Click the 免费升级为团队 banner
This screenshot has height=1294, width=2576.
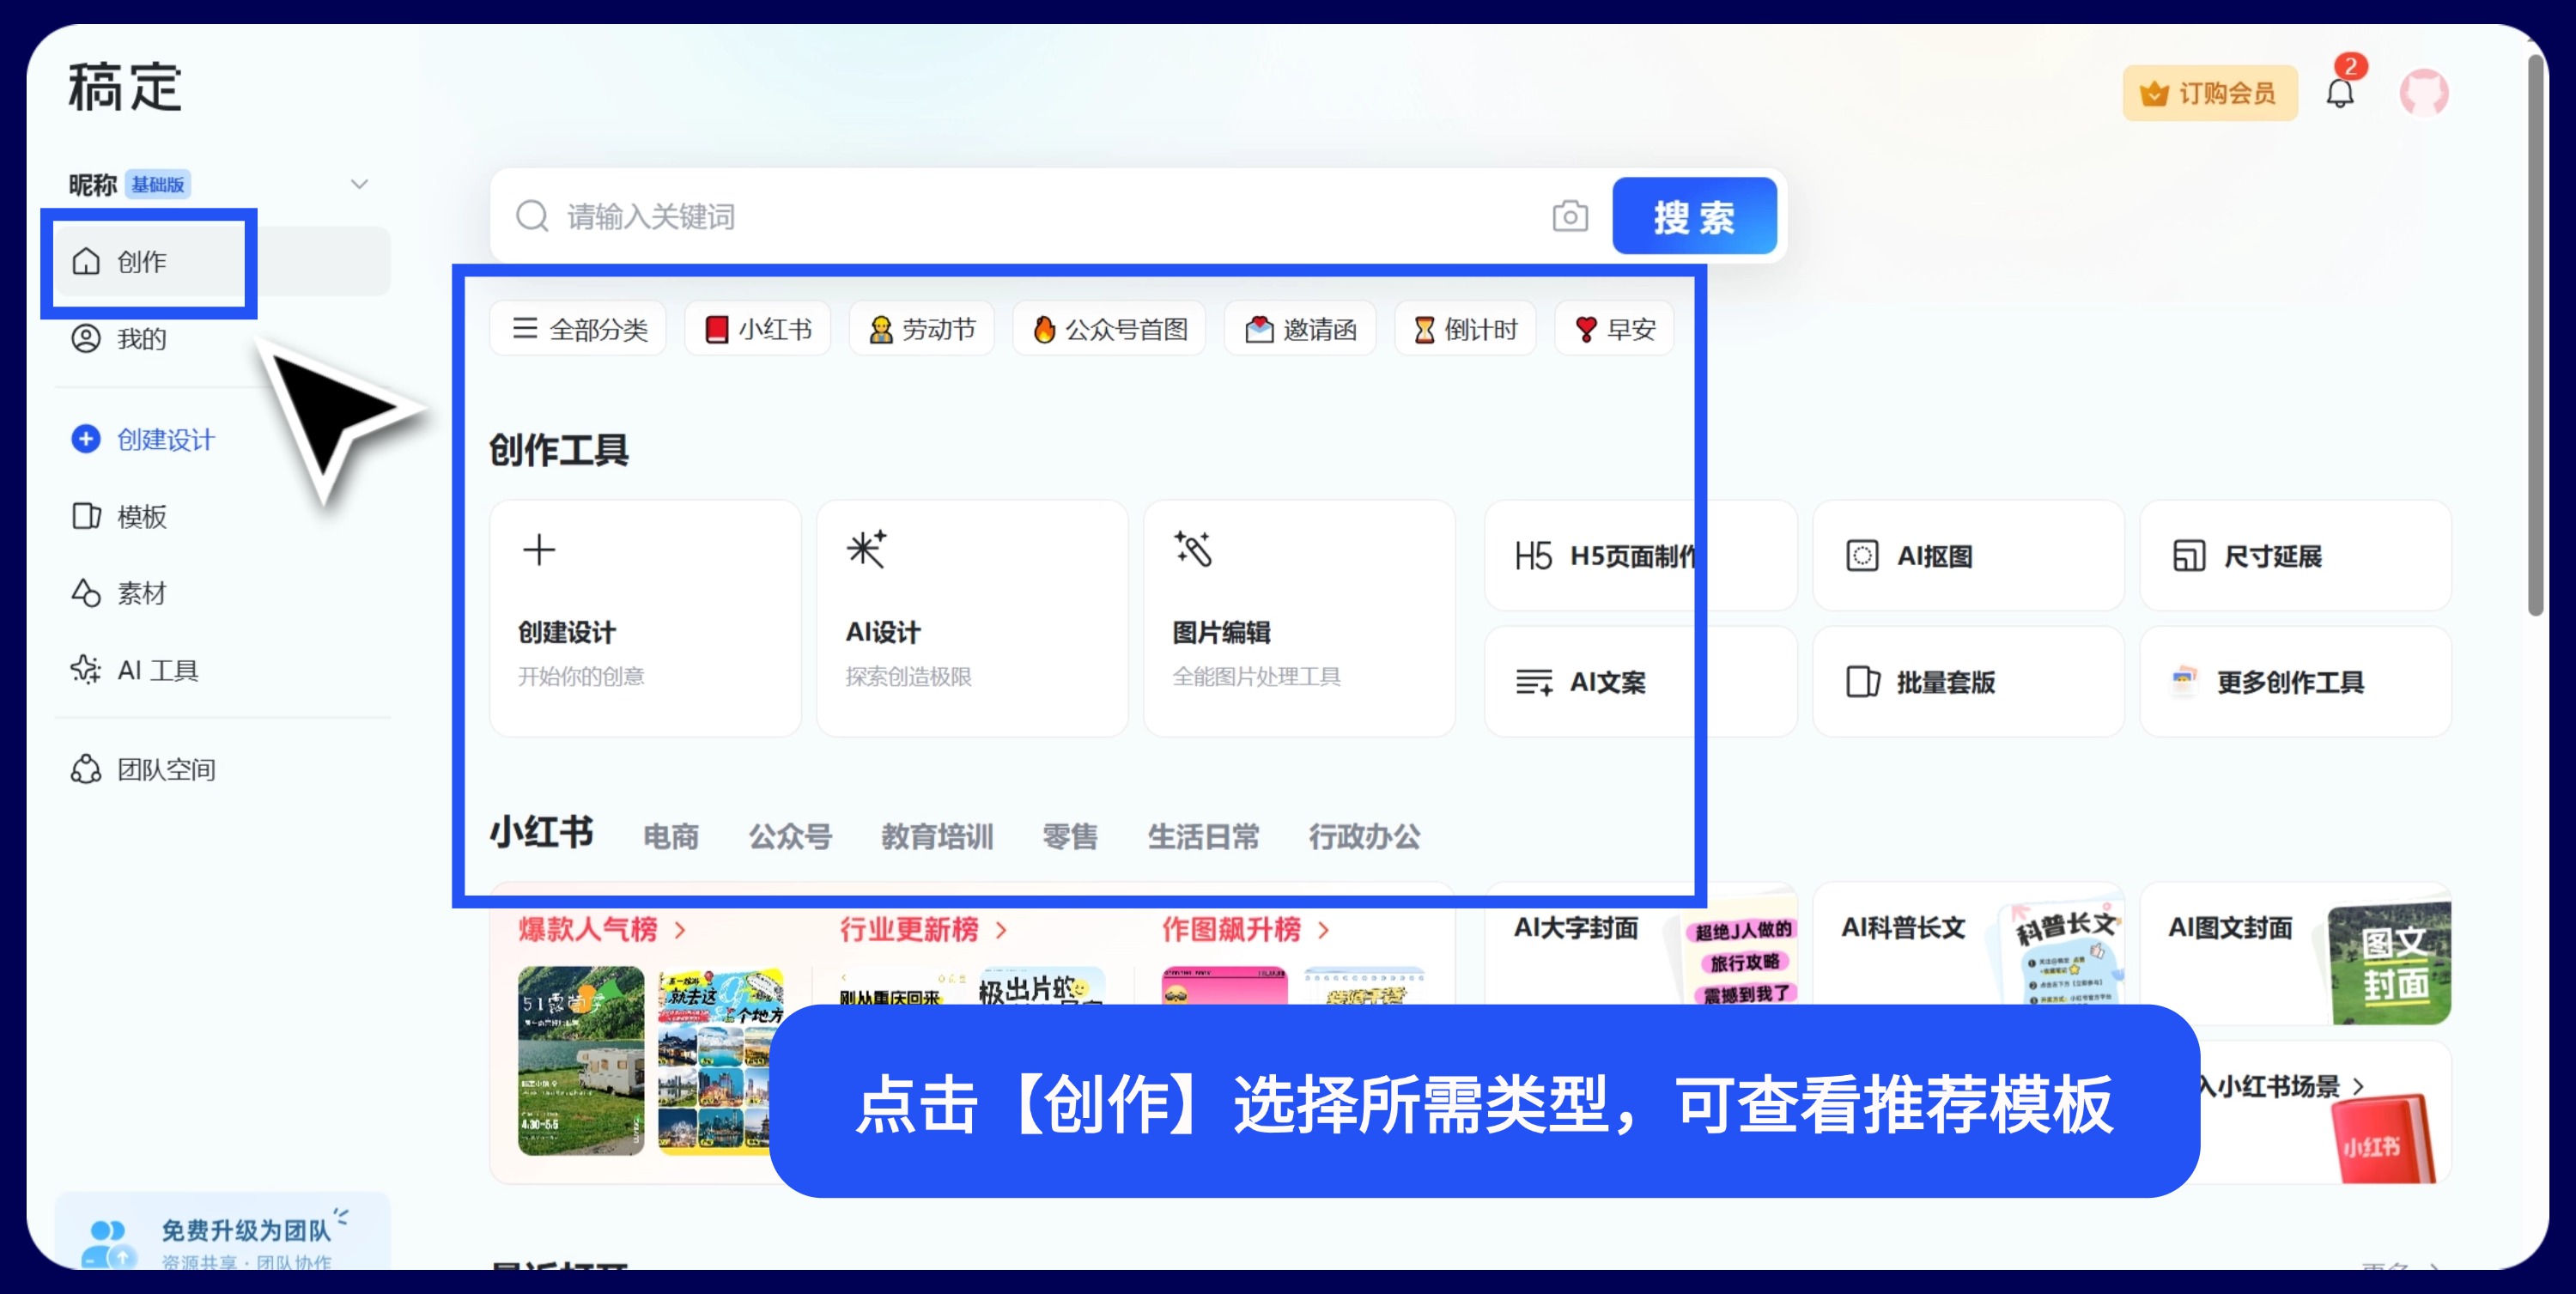pos(222,1232)
